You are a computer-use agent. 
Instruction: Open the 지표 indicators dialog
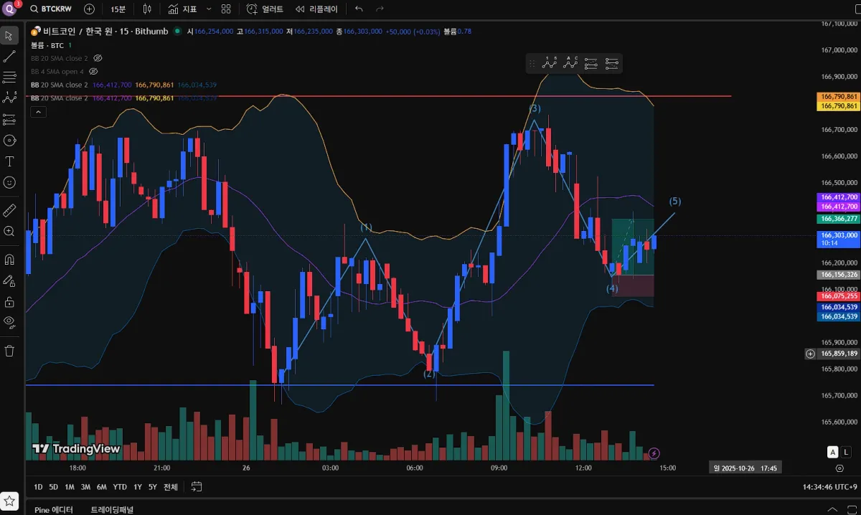pyautogui.click(x=183, y=9)
